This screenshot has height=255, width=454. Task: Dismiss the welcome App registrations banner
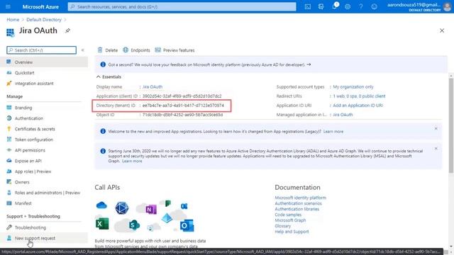436,129
